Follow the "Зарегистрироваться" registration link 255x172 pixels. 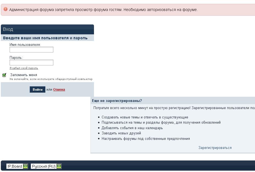[215, 148]
